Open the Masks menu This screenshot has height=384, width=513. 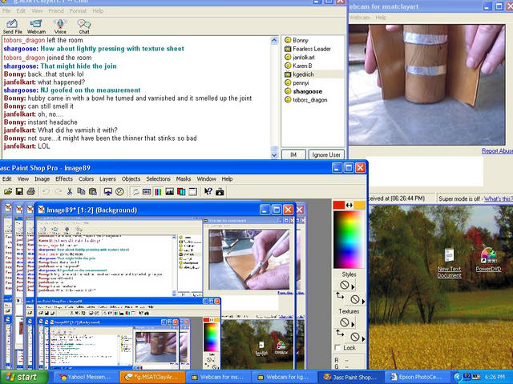click(184, 179)
